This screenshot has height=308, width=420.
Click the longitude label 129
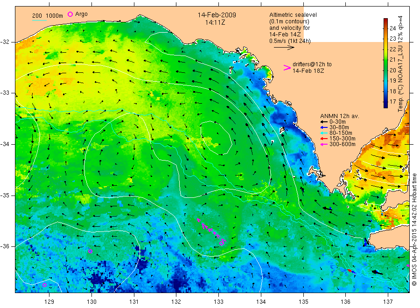(49, 301)
